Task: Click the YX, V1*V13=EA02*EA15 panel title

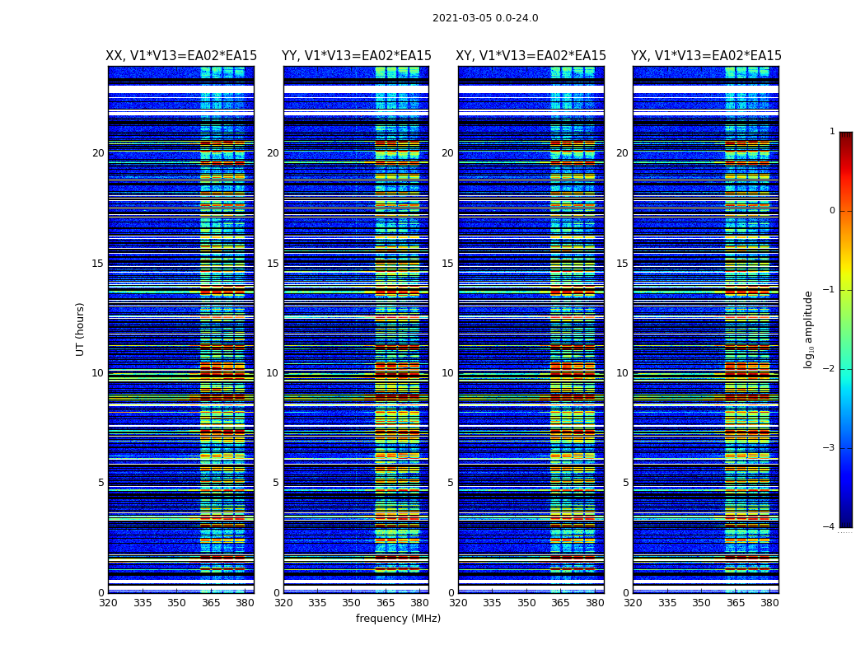Action: [706, 56]
